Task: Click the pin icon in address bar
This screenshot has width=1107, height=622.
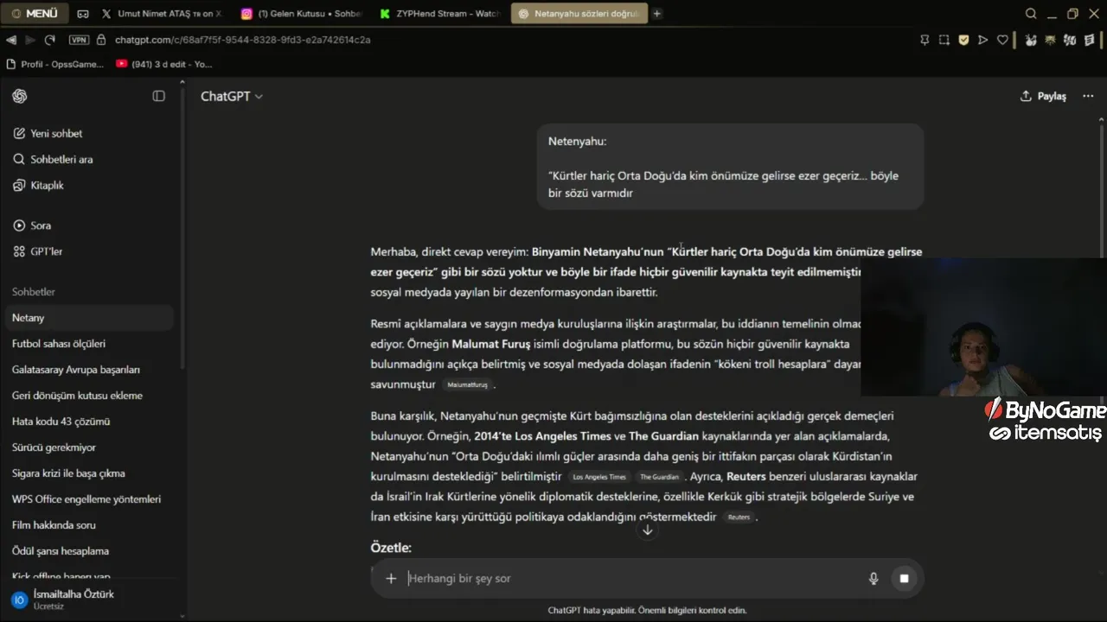Action: point(925,40)
